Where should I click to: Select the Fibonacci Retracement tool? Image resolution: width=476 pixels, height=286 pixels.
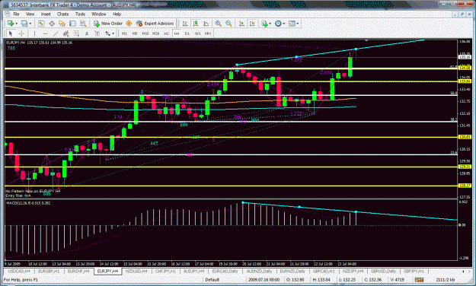(x=76, y=33)
